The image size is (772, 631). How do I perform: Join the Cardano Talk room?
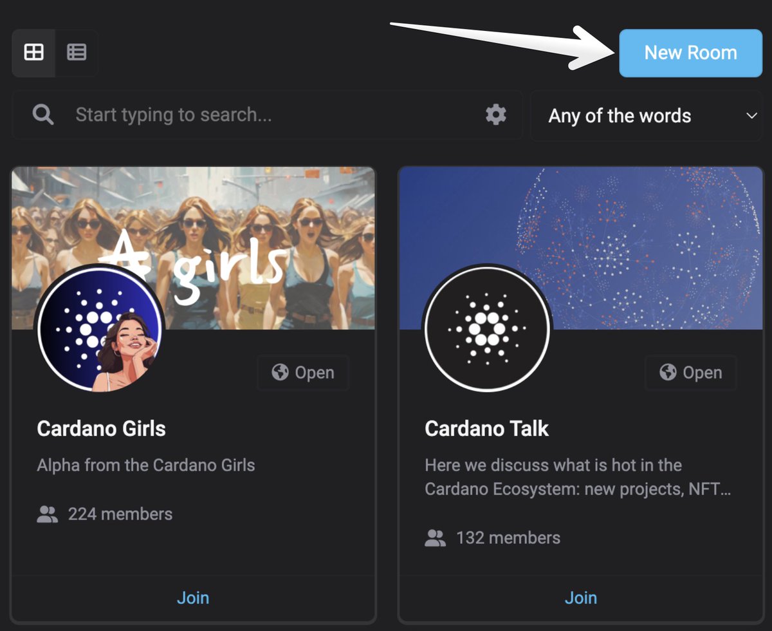(x=581, y=598)
